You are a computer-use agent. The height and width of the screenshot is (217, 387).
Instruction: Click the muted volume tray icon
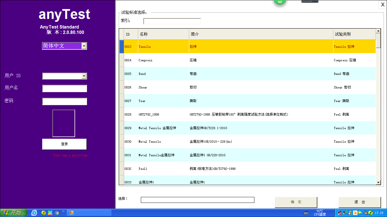(x=365, y=213)
